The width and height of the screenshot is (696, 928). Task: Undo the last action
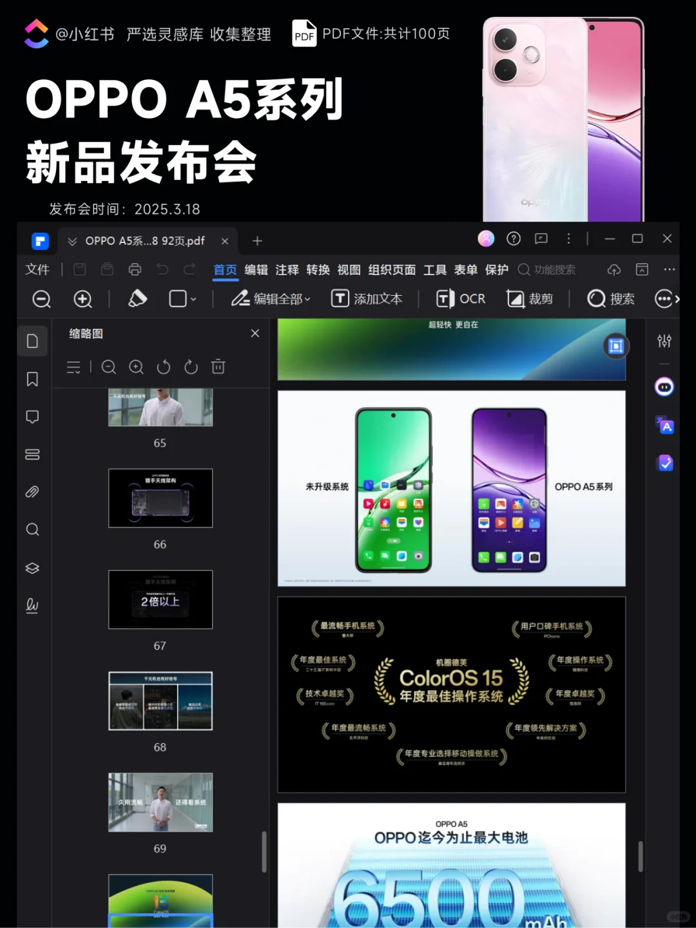[x=162, y=269]
